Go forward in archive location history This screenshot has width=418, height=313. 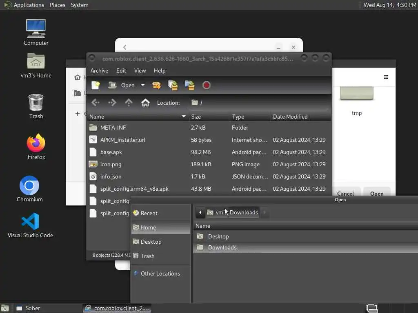(x=112, y=102)
